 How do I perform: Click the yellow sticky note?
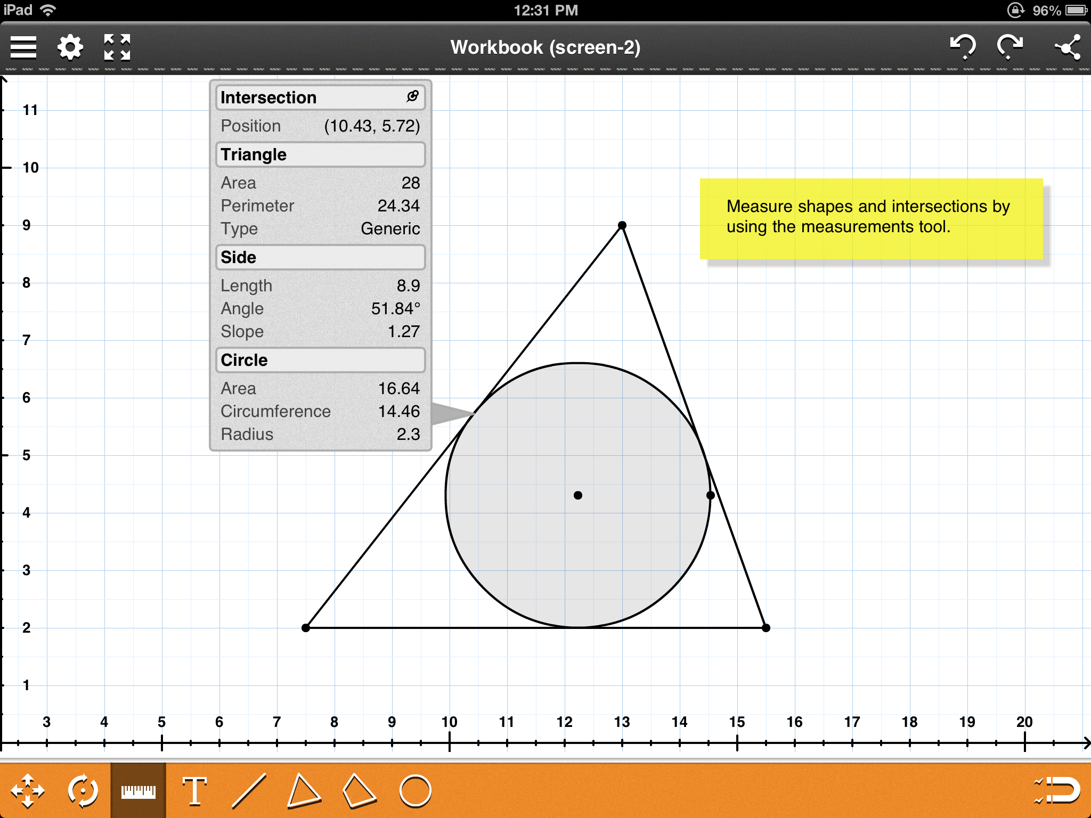pos(871,219)
